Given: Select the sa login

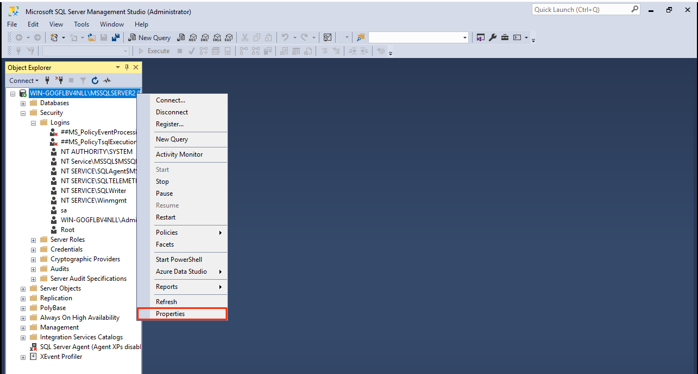Looking at the screenshot, I should pos(64,210).
